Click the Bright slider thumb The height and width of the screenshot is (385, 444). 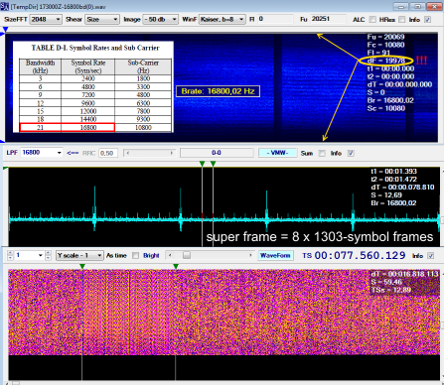click(x=187, y=255)
